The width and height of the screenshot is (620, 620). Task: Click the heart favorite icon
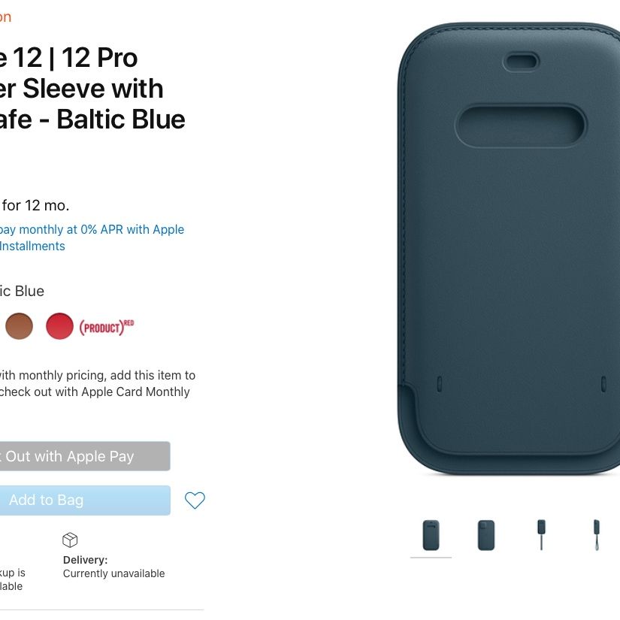click(x=195, y=501)
